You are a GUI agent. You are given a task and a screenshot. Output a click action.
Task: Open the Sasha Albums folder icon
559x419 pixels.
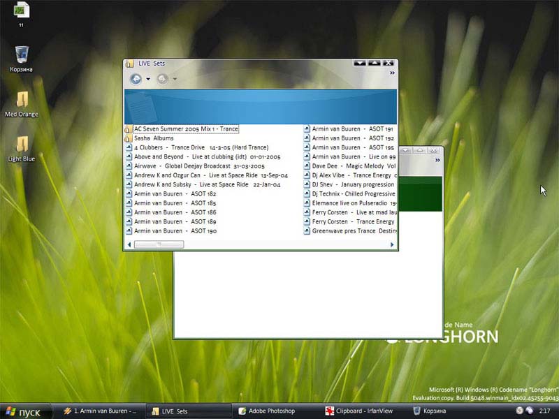129,138
